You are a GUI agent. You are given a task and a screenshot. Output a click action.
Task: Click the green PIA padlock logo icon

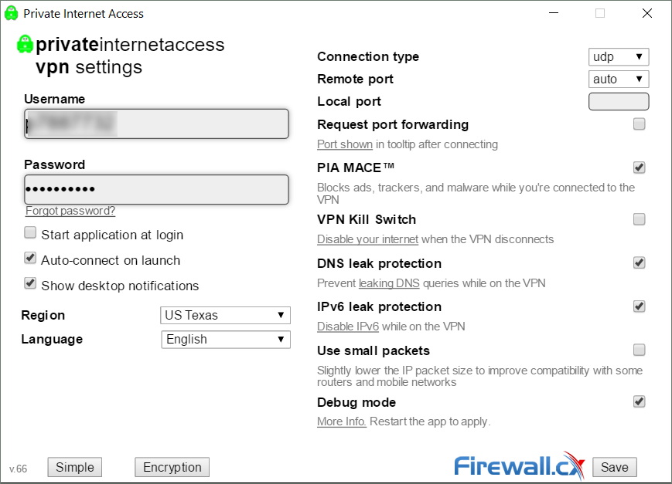pos(25,44)
